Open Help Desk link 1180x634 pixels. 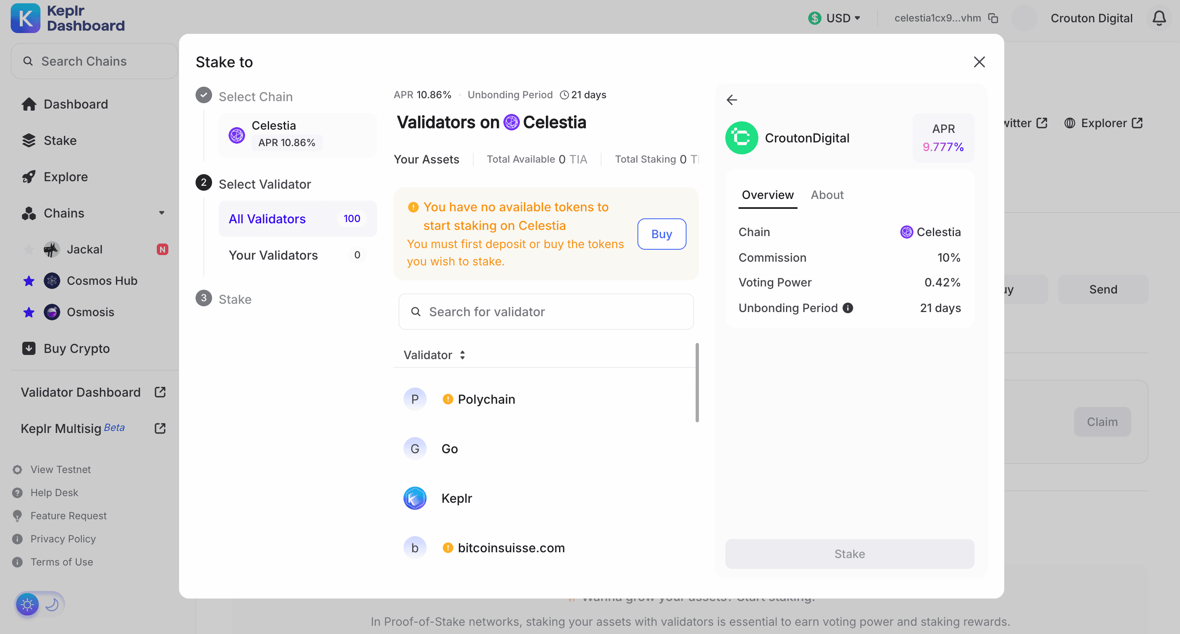(x=45, y=492)
